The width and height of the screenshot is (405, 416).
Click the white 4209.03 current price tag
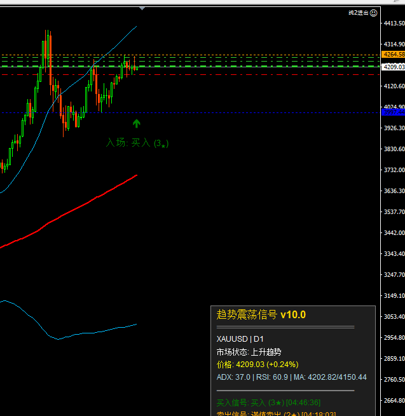pyautogui.click(x=393, y=67)
